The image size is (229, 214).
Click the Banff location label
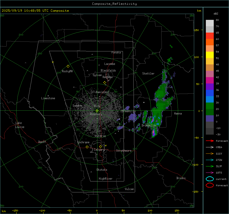point(42,142)
